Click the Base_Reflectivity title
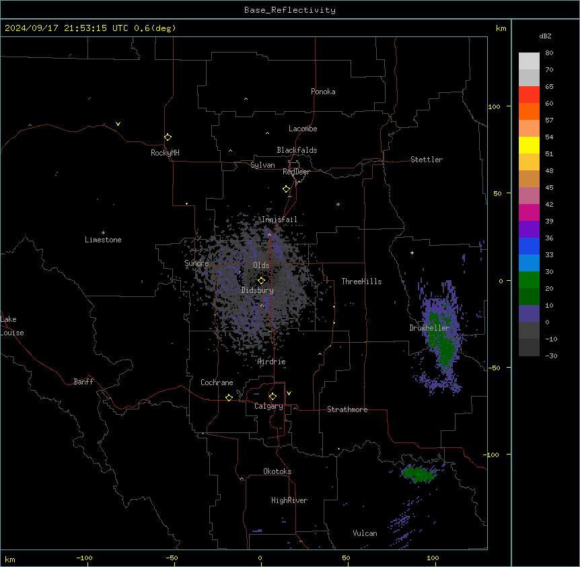This screenshot has height=567, width=580. tap(290, 10)
